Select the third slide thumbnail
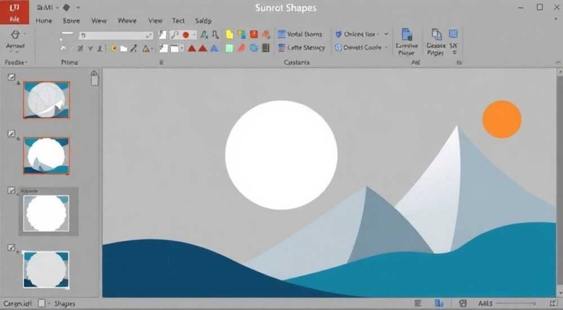This screenshot has height=310, width=563. (x=46, y=213)
